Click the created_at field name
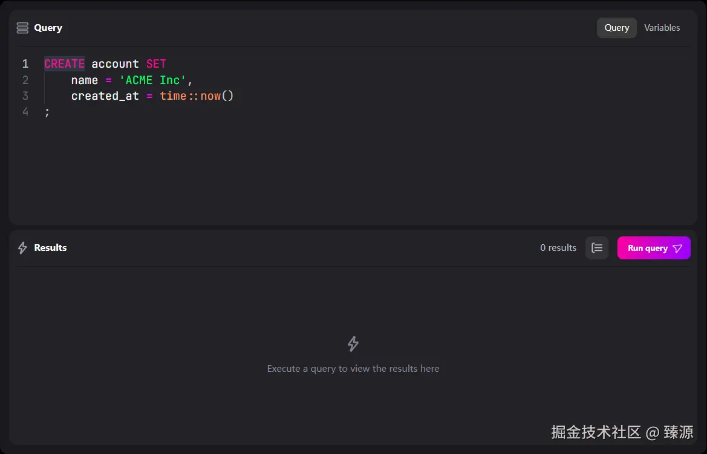Viewport: 707px width, 454px height. point(105,96)
